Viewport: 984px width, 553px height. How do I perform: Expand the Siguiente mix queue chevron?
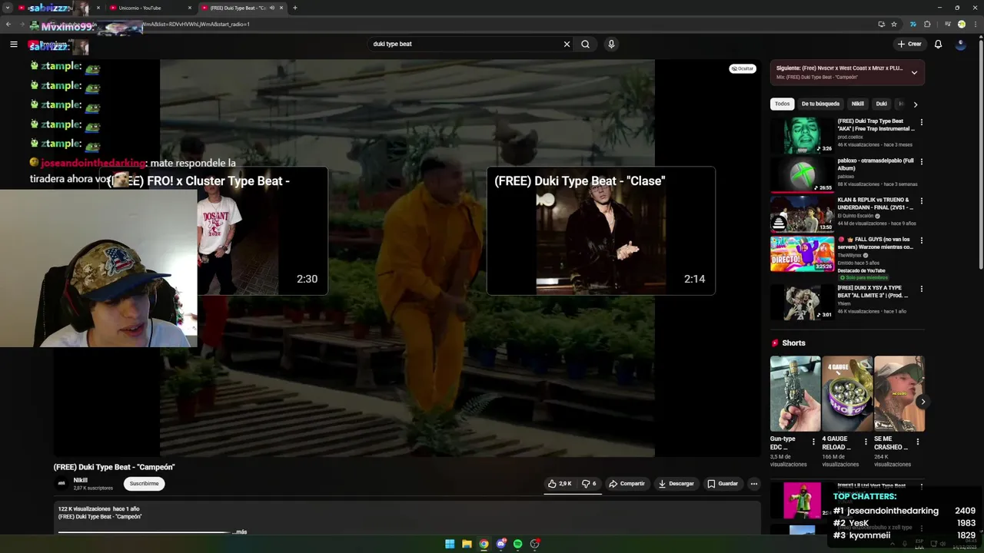(x=914, y=72)
